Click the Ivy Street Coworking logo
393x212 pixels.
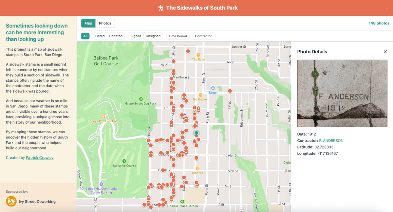(x=11, y=201)
